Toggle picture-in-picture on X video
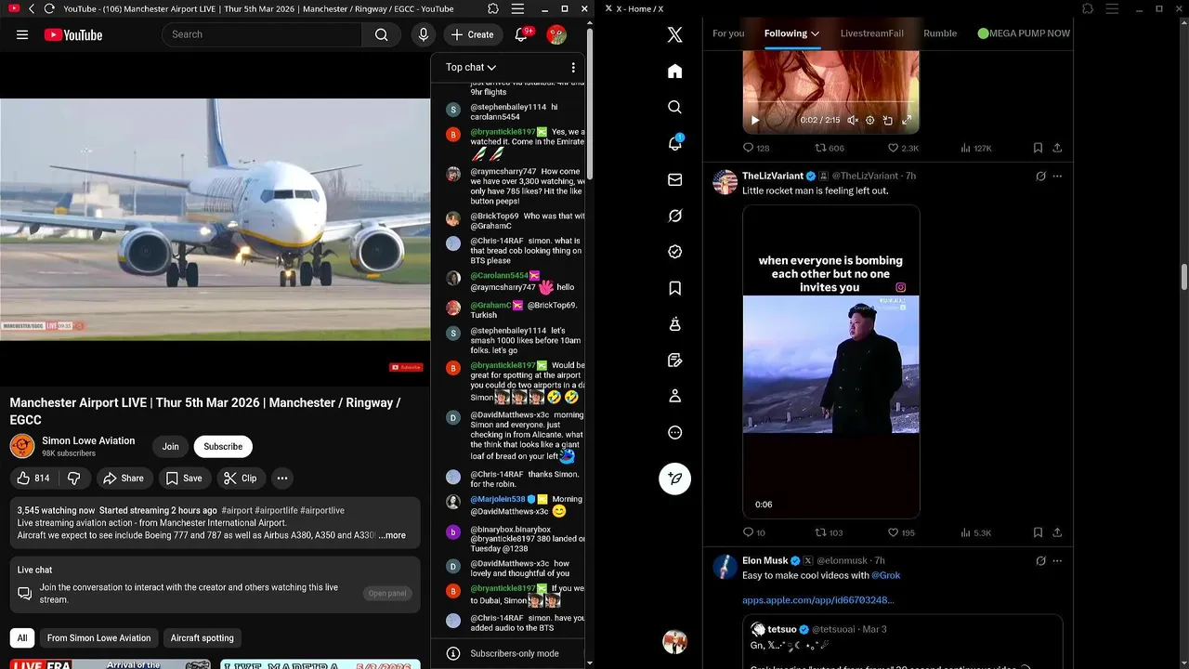Image resolution: width=1189 pixels, height=669 pixels. [x=888, y=120]
